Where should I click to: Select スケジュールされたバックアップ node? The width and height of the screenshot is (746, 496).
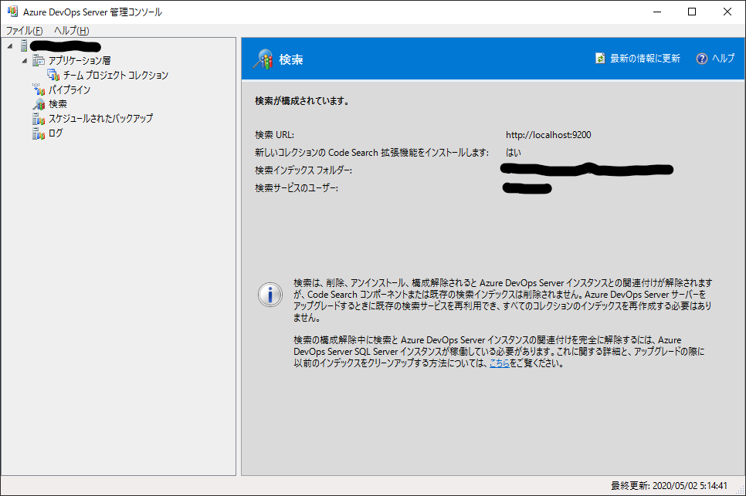[x=101, y=118]
